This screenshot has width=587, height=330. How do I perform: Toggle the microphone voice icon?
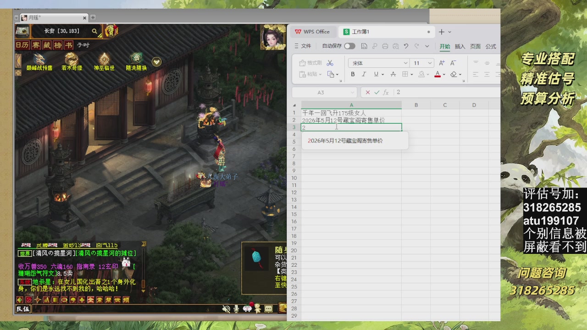pyautogui.click(x=237, y=309)
